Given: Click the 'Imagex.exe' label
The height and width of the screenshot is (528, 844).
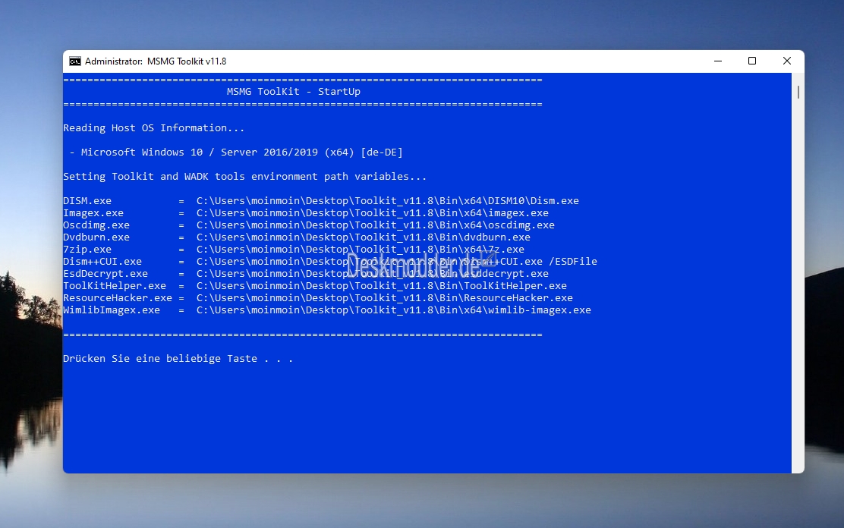Looking at the screenshot, I should click(x=93, y=213).
